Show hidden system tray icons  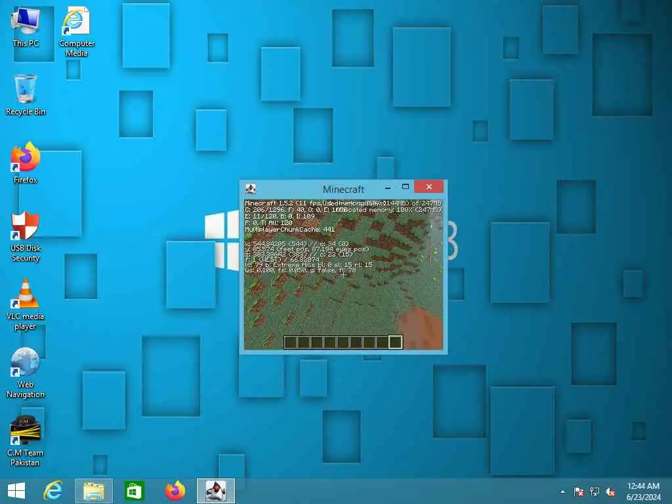pos(562,492)
